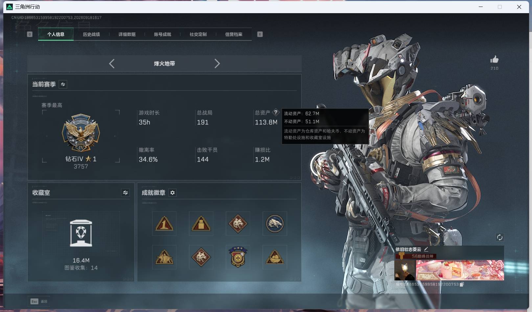Go to next game mode with right chevron
This screenshot has width=532, height=312.
coord(217,63)
